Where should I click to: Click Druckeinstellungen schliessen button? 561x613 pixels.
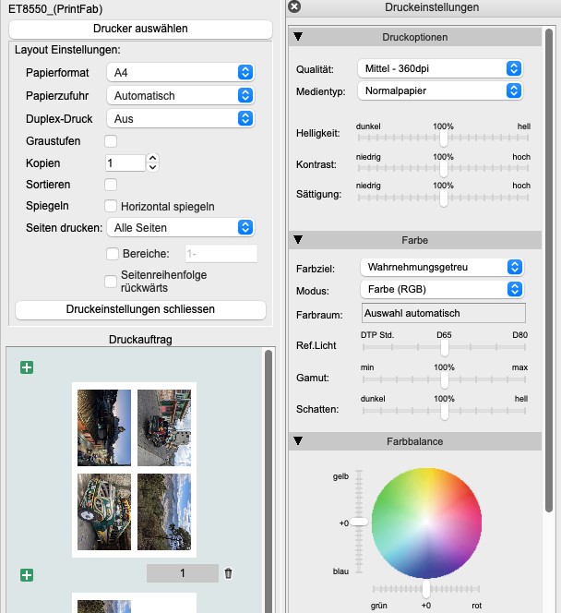pyautogui.click(x=140, y=309)
